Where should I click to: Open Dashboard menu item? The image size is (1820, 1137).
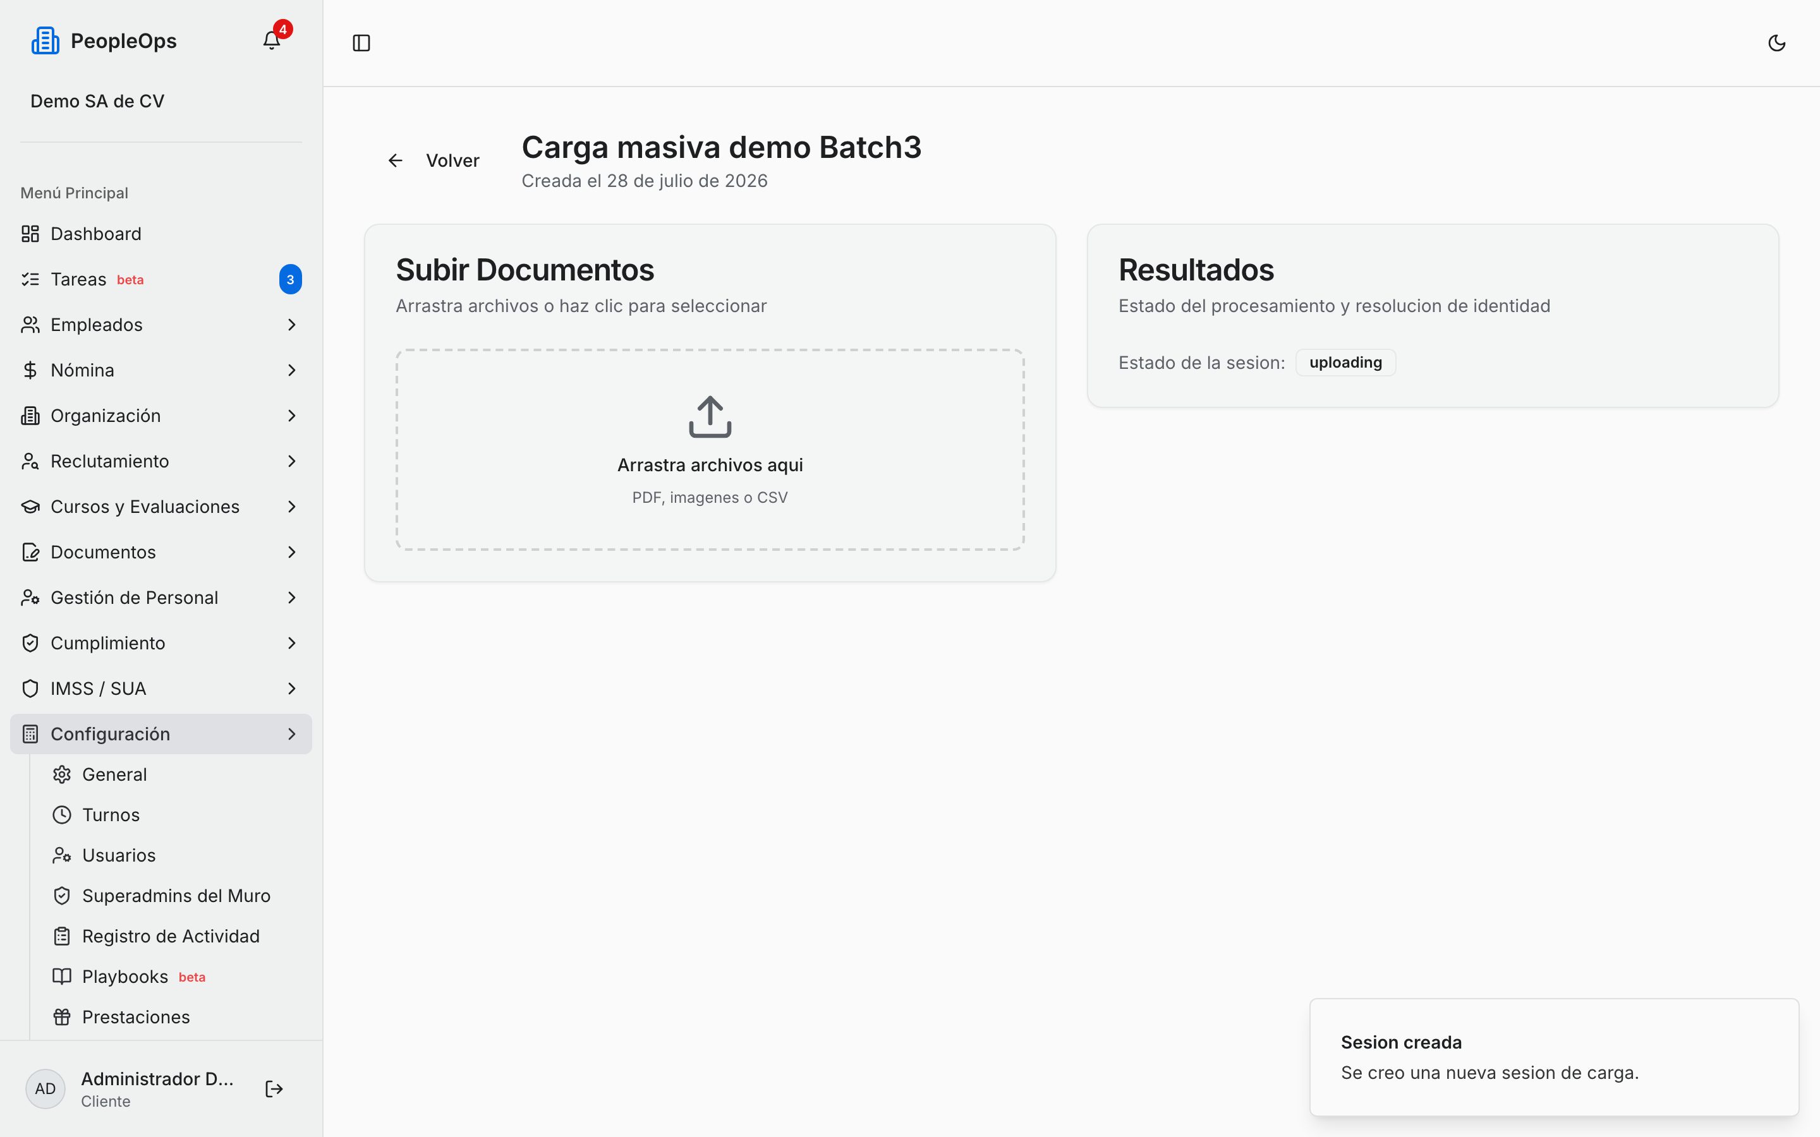tap(161, 234)
